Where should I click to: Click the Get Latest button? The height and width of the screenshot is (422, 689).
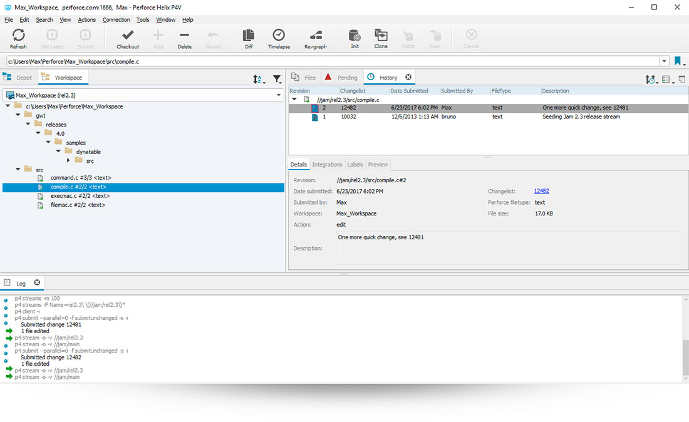point(52,39)
